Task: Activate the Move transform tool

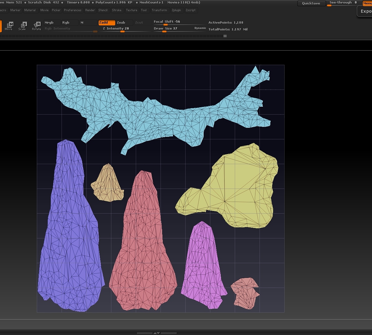Action: pyautogui.click(x=9, y=26)
